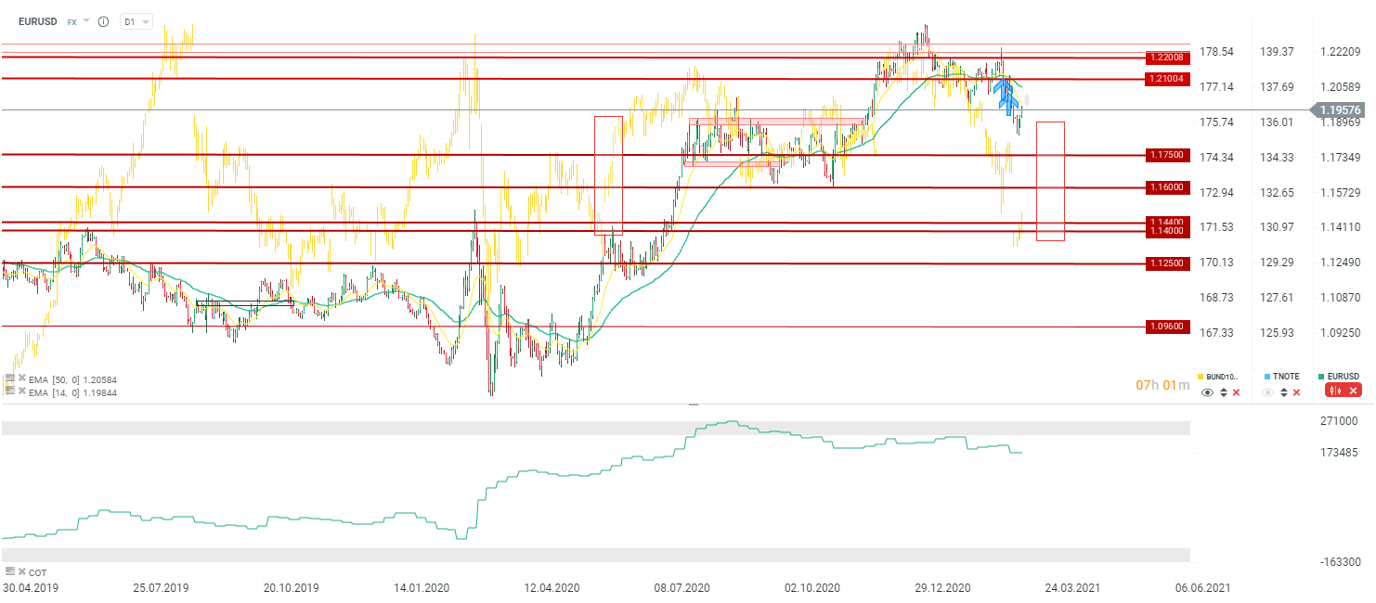This screenshot has height=603, width=1376.
Task: Select the 1.21004 price level label
Action: (1168, 79)
